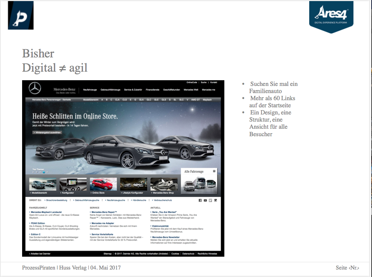Select the GLC model class
Image resolution: width=372 pixels, height=277 pixels.
click(149, 99)
